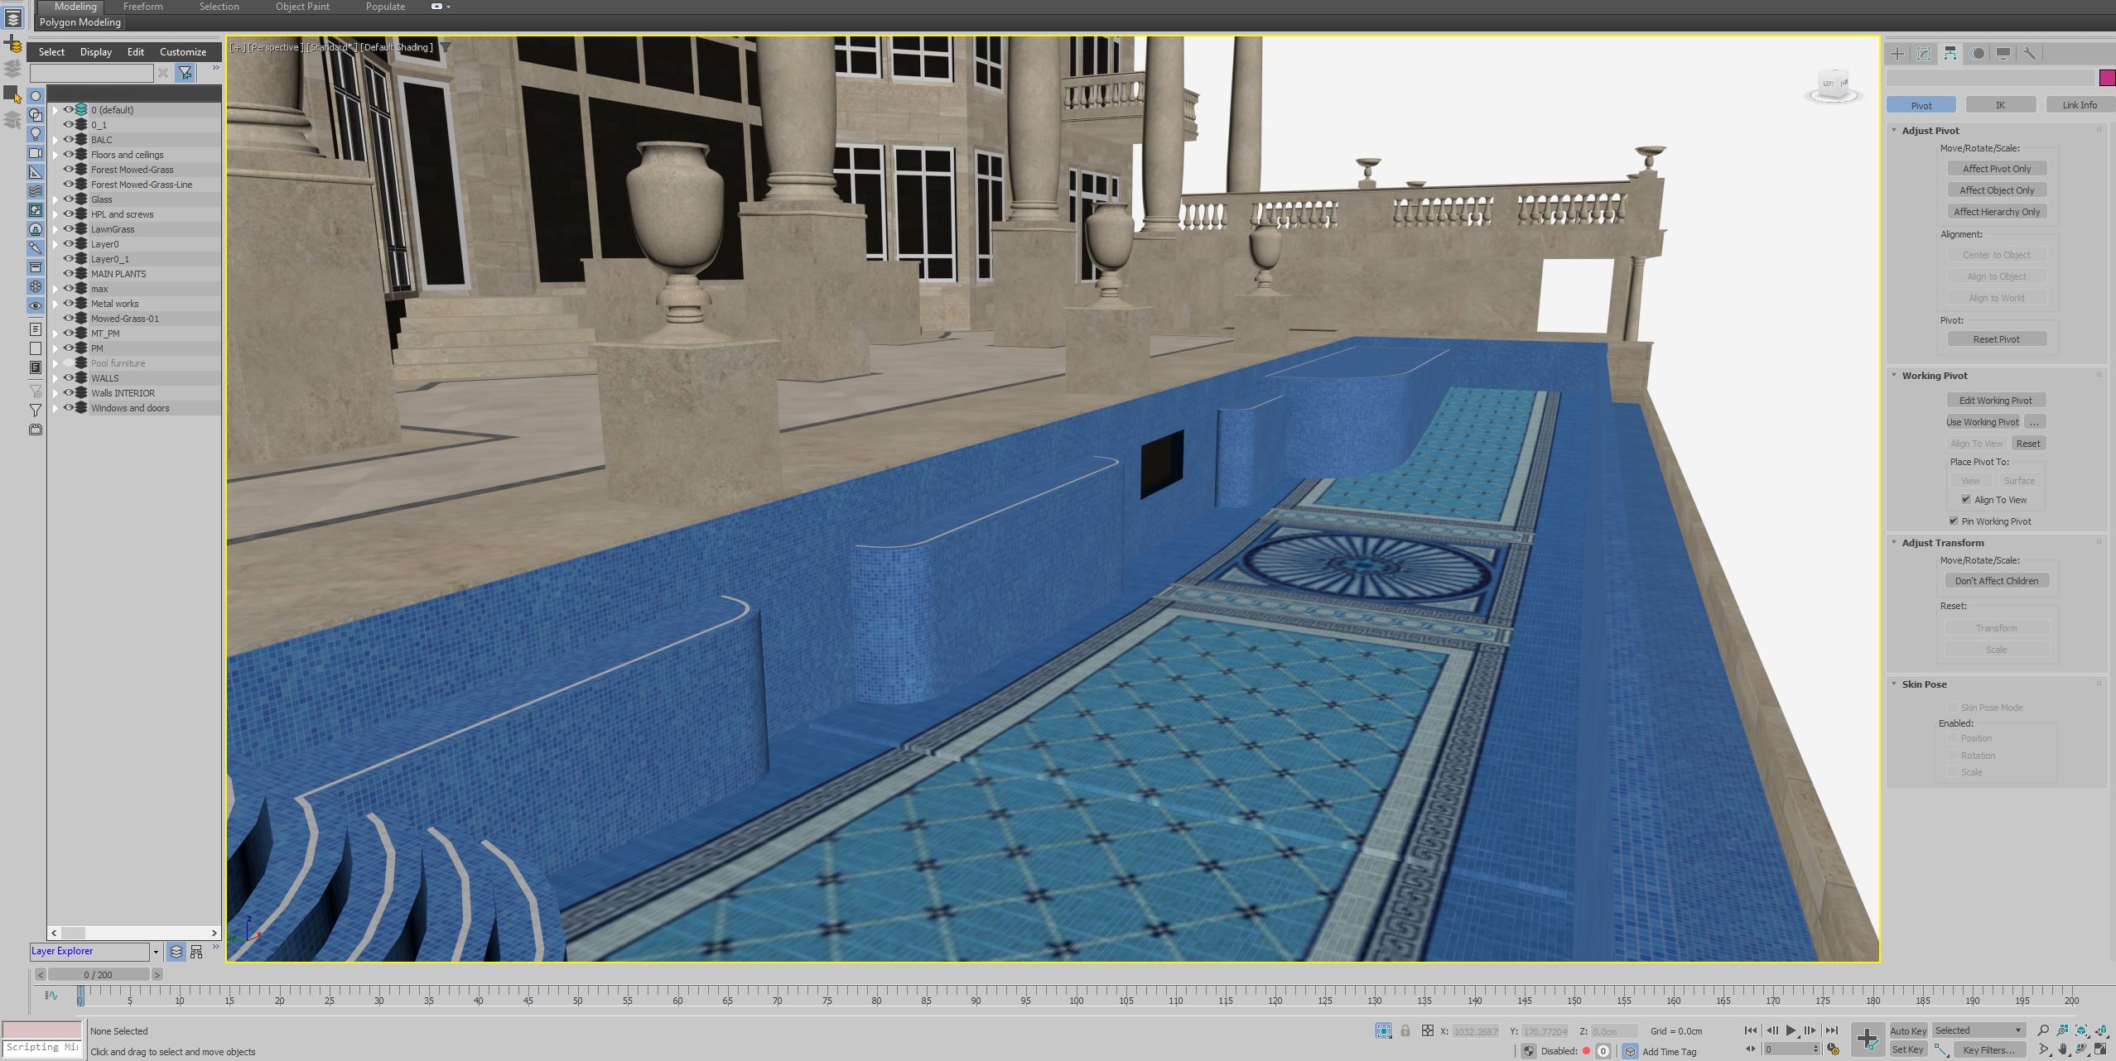This screenshot has height=1061, width=2116.
Task: Click Zoom Extents All Selected navigation icon
Action: (2102, 1030)
